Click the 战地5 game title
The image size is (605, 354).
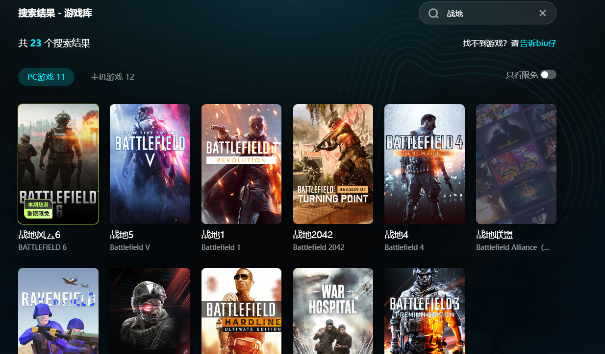[x=122, y=235]
